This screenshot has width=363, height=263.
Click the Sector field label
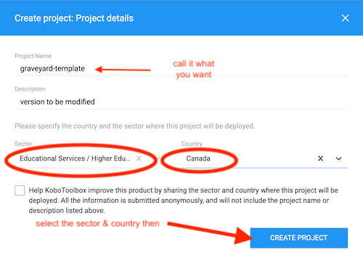[23, 144]
